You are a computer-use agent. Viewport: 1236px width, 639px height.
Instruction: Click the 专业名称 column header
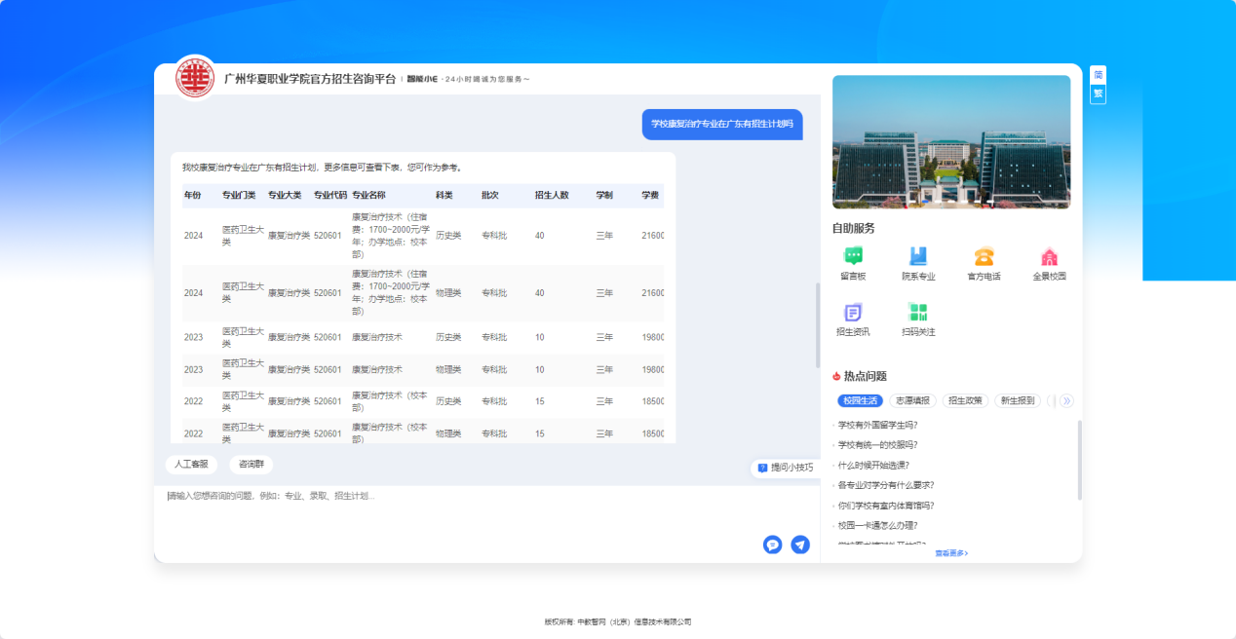(x=368, y=196)
